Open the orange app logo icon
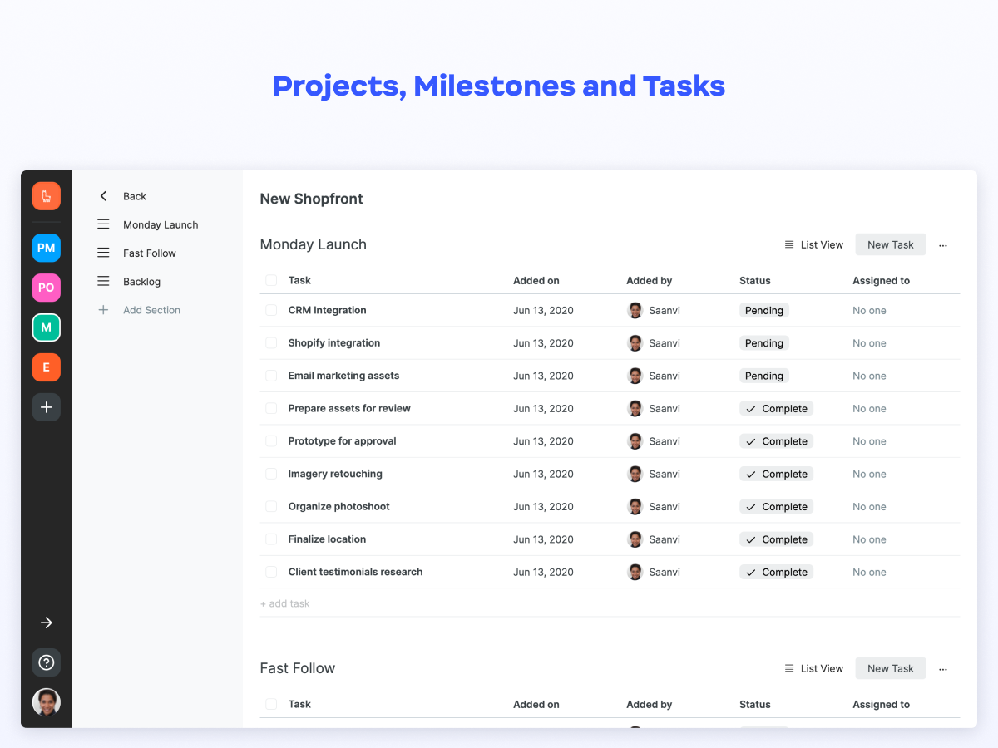 click(47, 196)
